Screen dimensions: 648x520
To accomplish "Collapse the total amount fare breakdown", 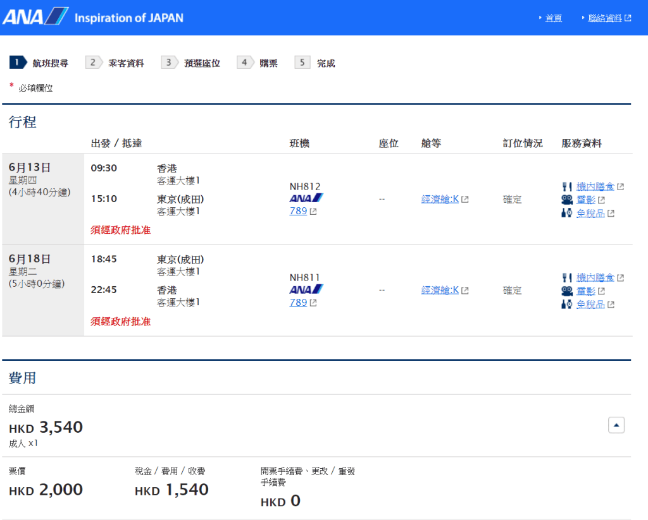I will click(616, 425).
